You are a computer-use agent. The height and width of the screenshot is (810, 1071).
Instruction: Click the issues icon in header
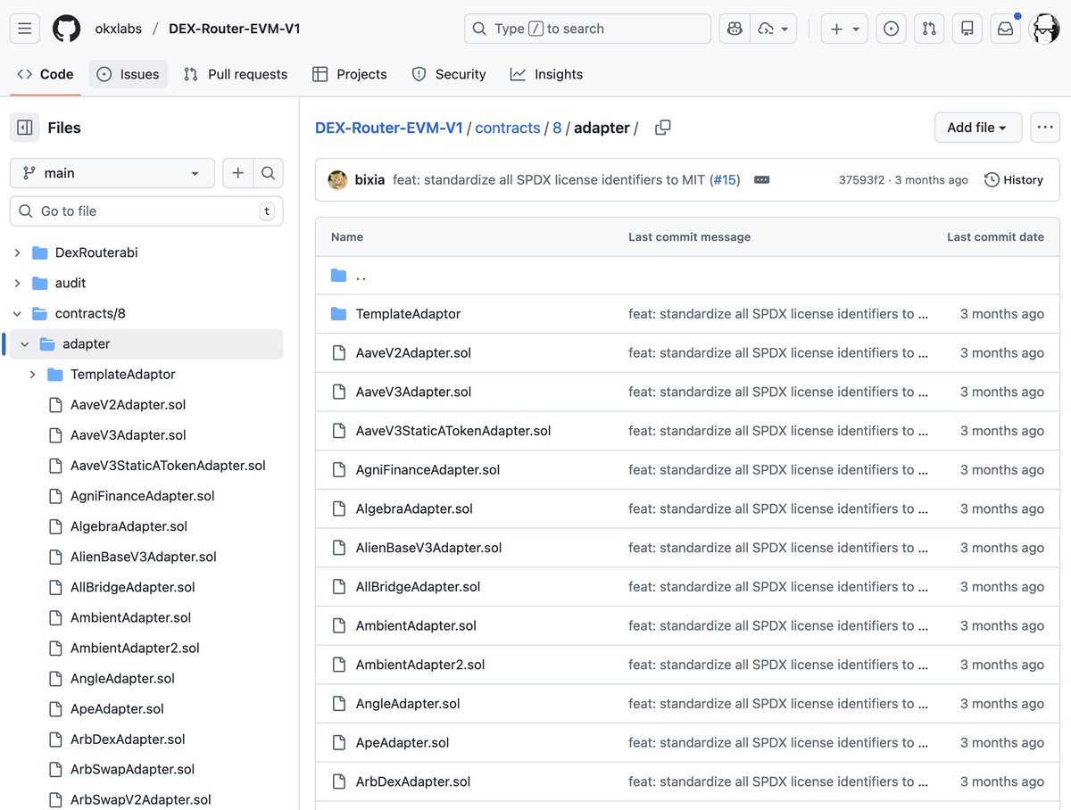tap(891, 29)
